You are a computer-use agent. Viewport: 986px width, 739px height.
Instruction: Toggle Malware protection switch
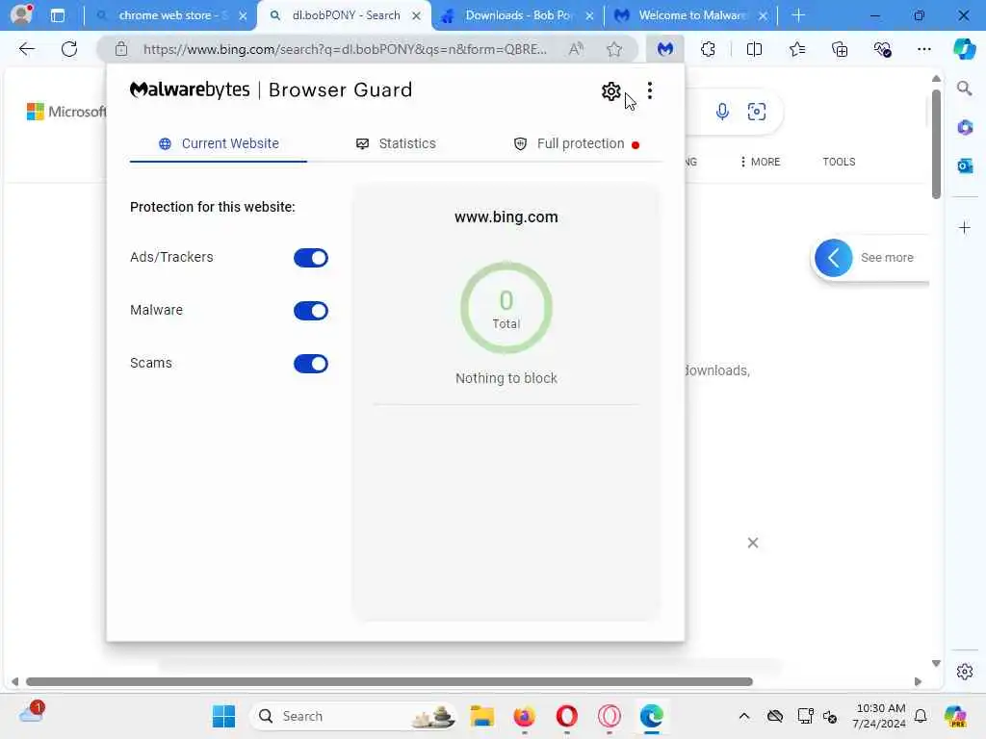311,311
